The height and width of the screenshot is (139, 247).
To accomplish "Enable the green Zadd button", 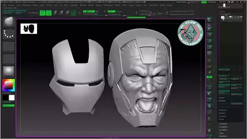I will point(111,11).
